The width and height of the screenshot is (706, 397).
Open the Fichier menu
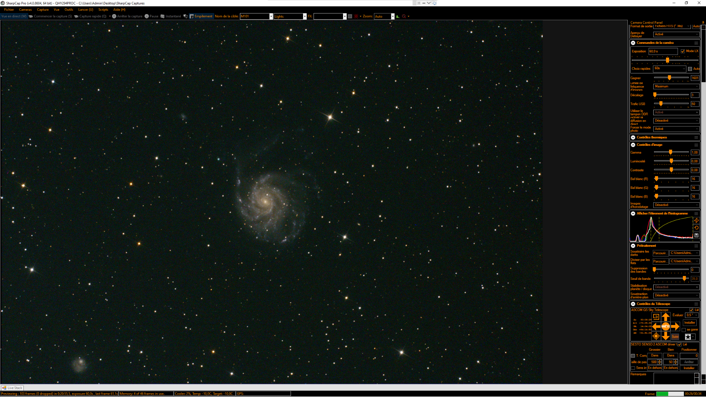coord(9,10)
